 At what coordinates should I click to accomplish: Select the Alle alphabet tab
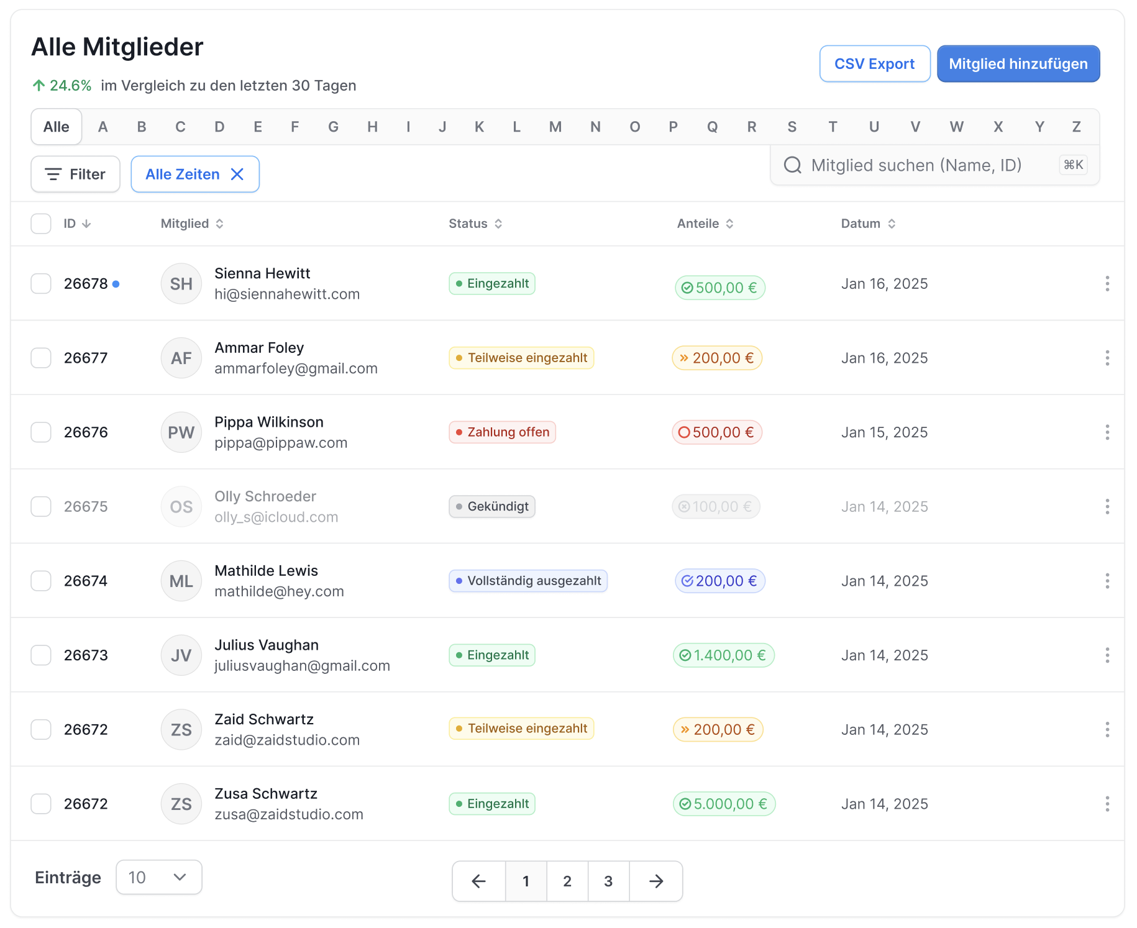point(57,127)
